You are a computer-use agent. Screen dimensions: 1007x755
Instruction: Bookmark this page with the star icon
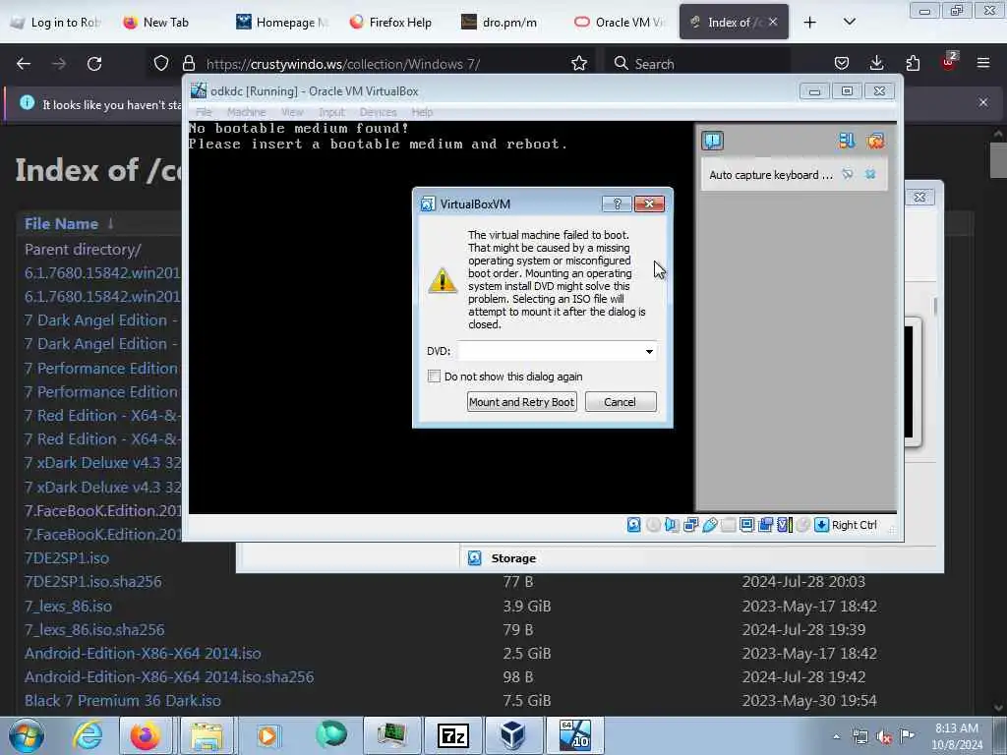[x=579, y=64]
